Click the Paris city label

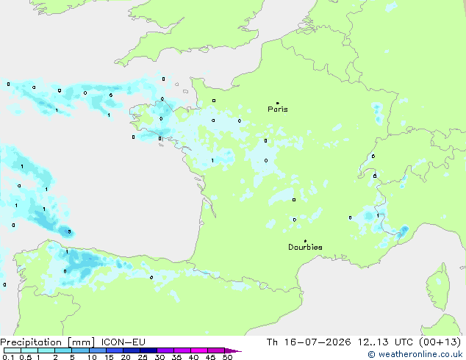tap(278, 109)
